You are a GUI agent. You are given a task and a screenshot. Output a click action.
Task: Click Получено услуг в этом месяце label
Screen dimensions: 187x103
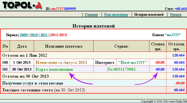tap(33, 83)
